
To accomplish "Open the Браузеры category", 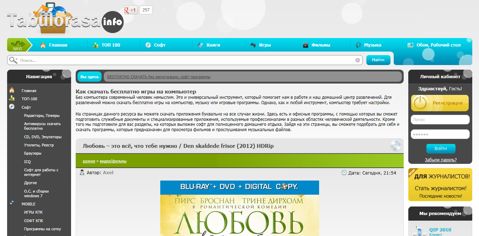I will pos(33,153).
